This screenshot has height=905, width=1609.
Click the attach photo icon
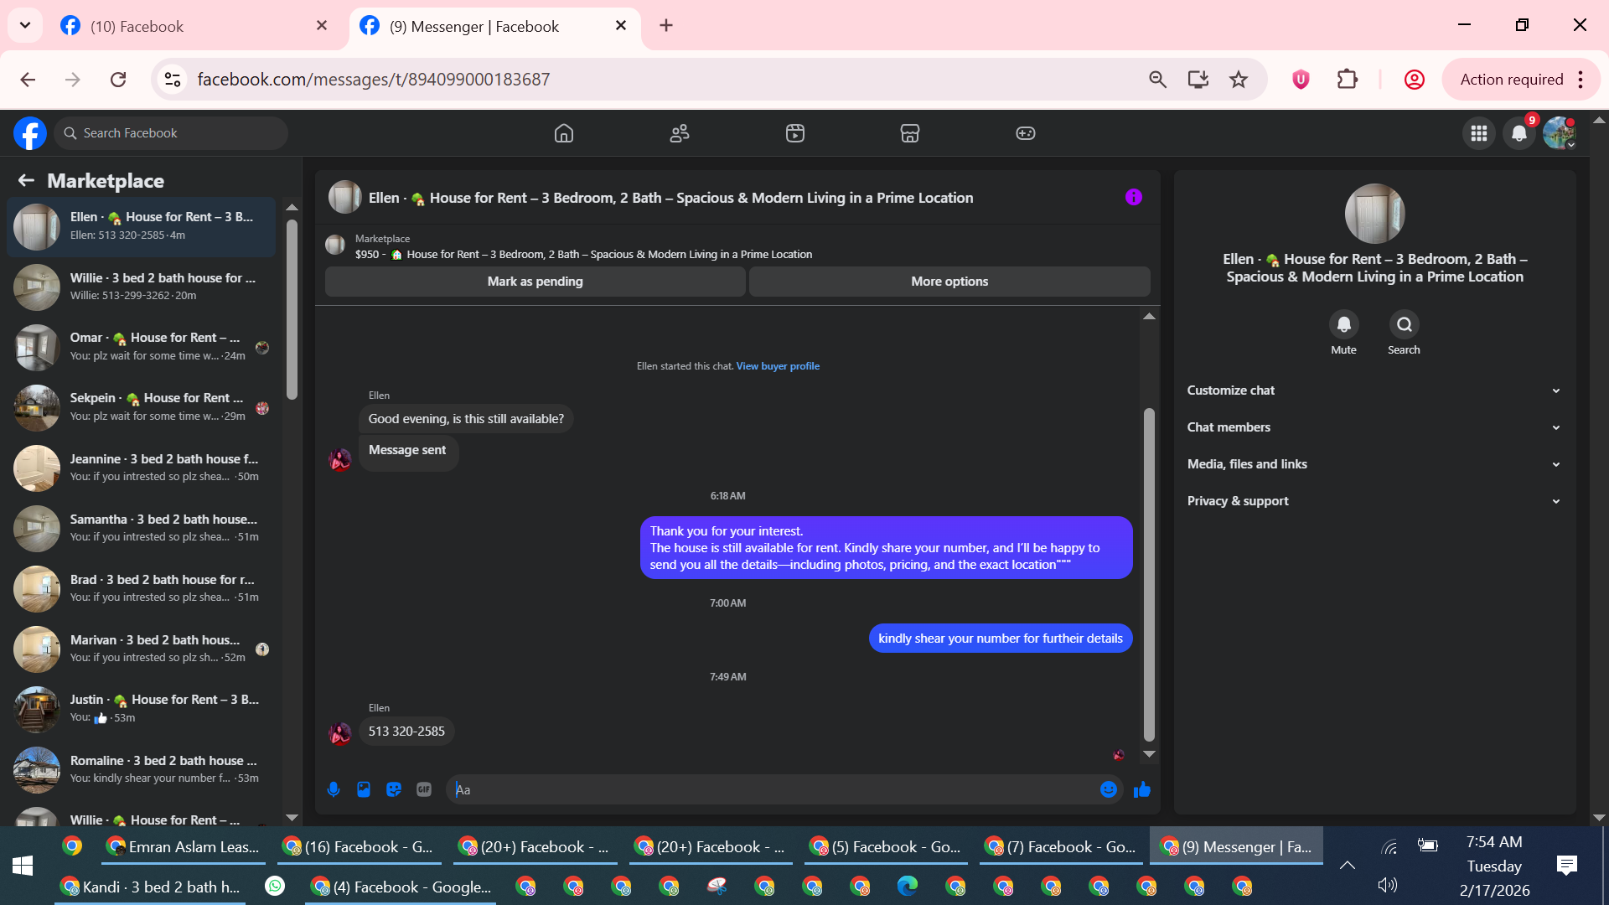pos(364,789)
